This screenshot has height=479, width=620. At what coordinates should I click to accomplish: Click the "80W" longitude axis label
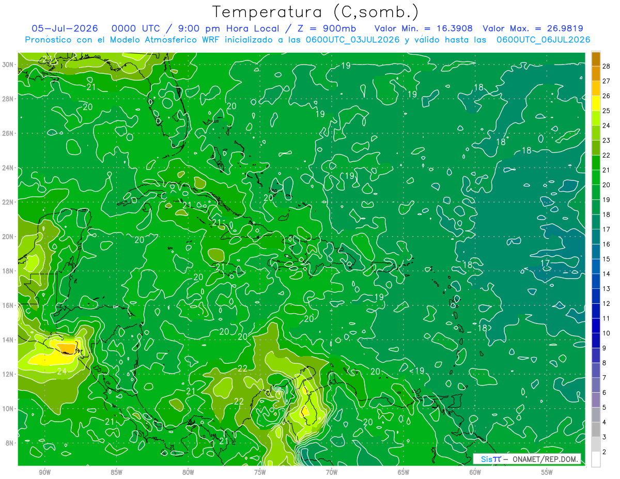[x=188, y=472]
